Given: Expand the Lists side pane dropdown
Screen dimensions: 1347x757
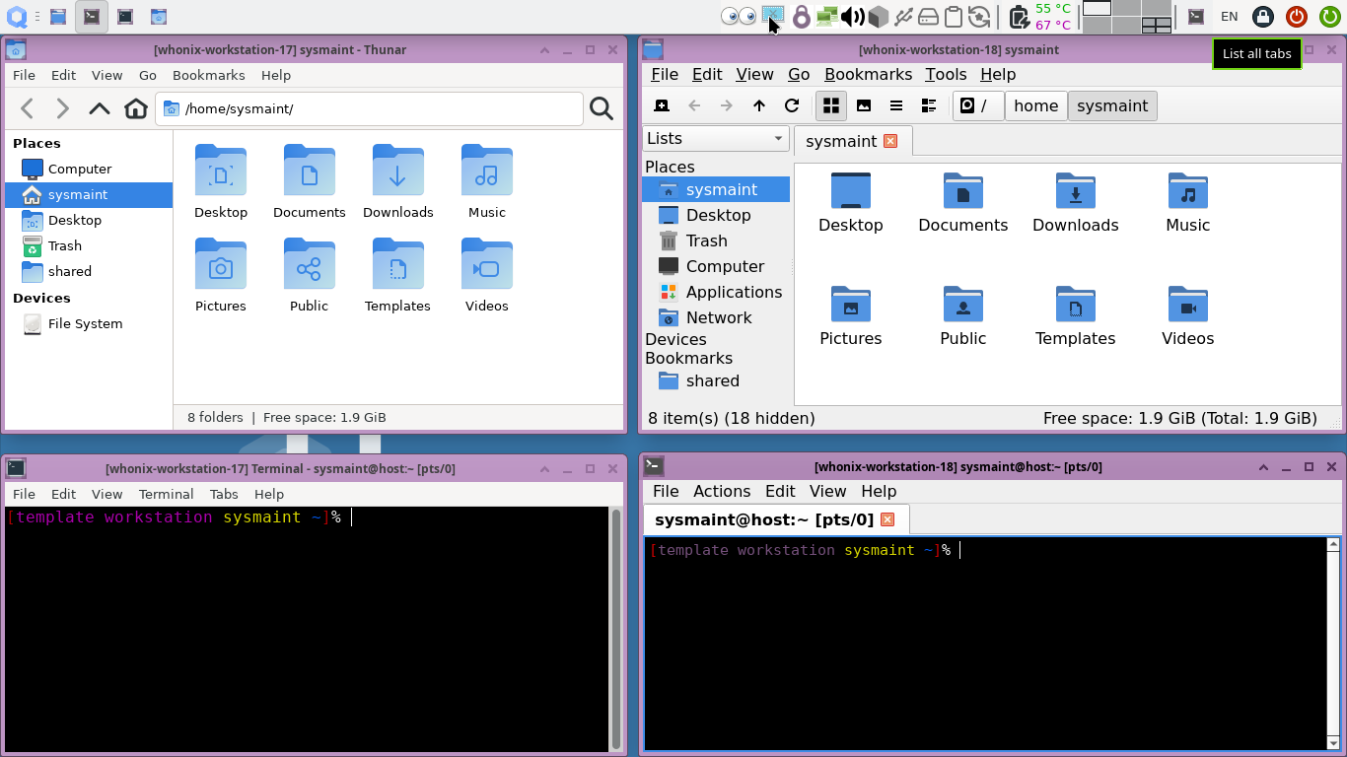Looking at the screenshot, I should [x=715, y=139].
